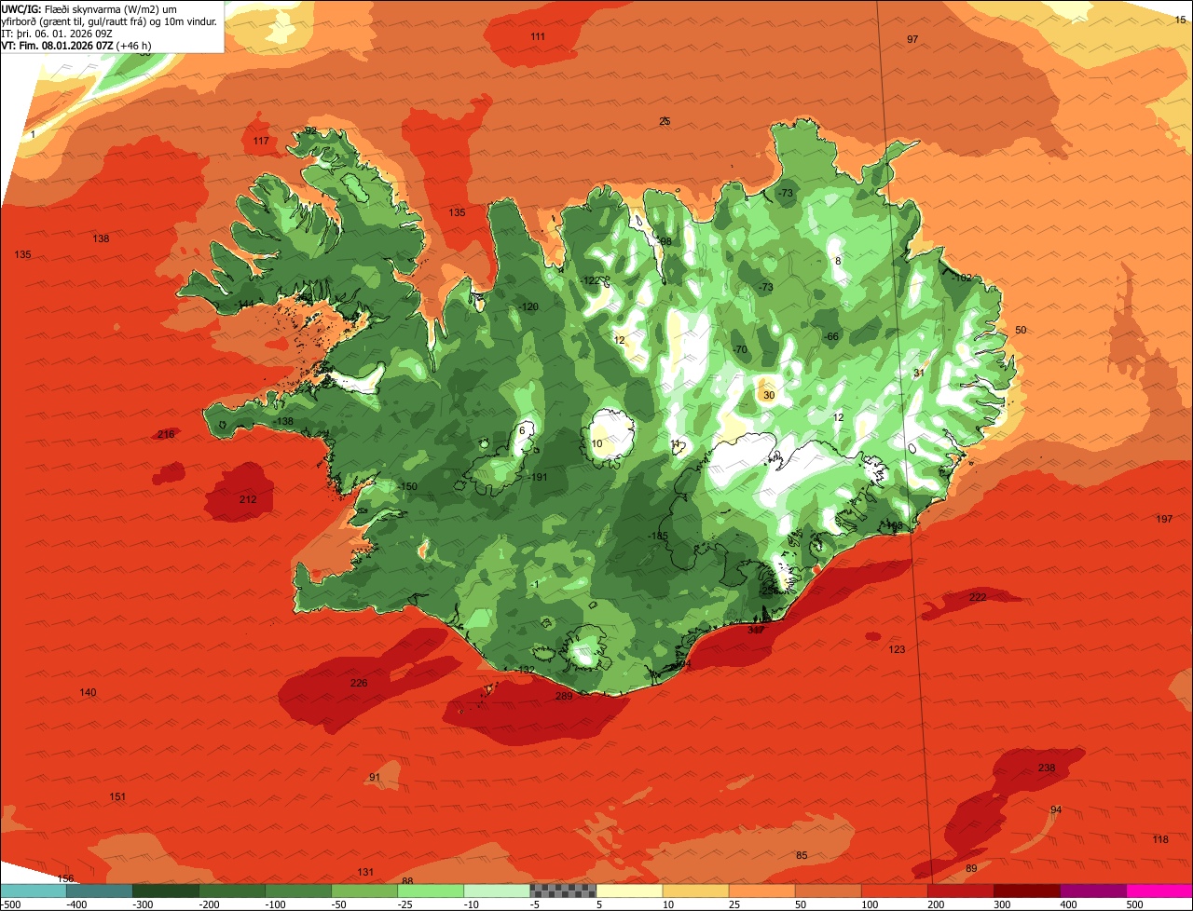
Task: Click the 226 value in the southwest sea
Action: coord(359,683)
